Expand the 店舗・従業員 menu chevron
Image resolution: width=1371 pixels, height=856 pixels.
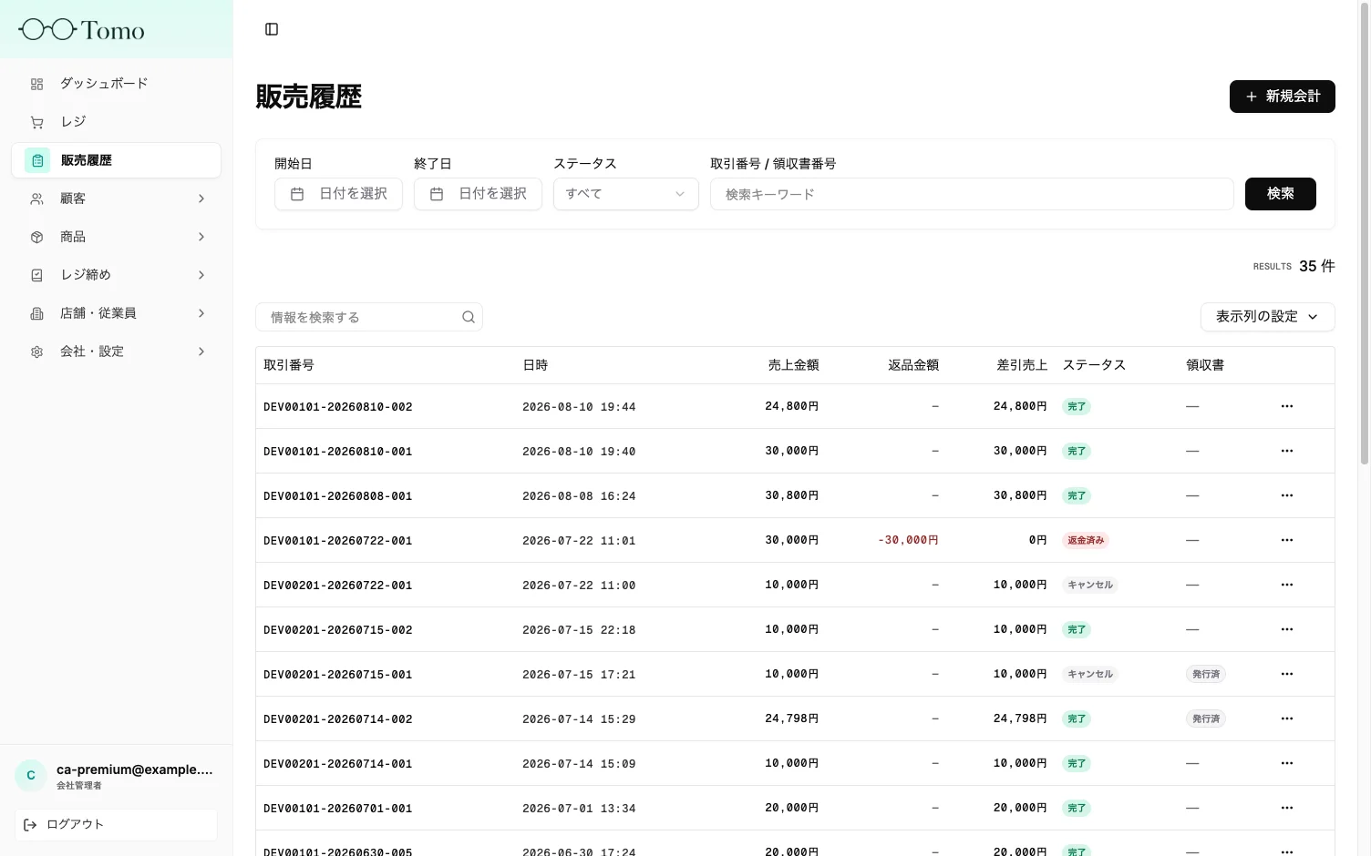201,313
